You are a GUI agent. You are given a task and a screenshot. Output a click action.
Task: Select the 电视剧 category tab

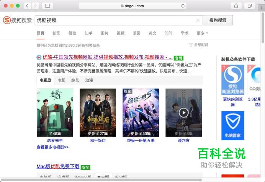pyautogui.click(x=46, y=80)
